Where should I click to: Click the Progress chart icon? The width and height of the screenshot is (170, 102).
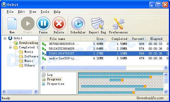(44, 79)
